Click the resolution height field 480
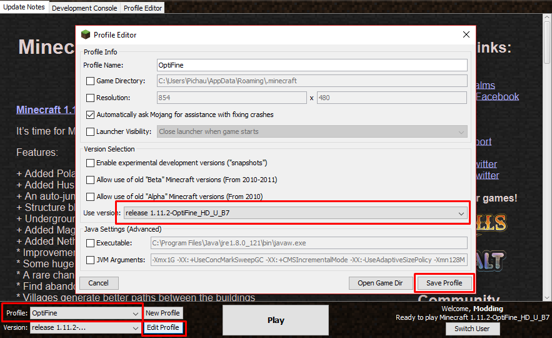Screen dimensions: 552x338 coord(392,98)
